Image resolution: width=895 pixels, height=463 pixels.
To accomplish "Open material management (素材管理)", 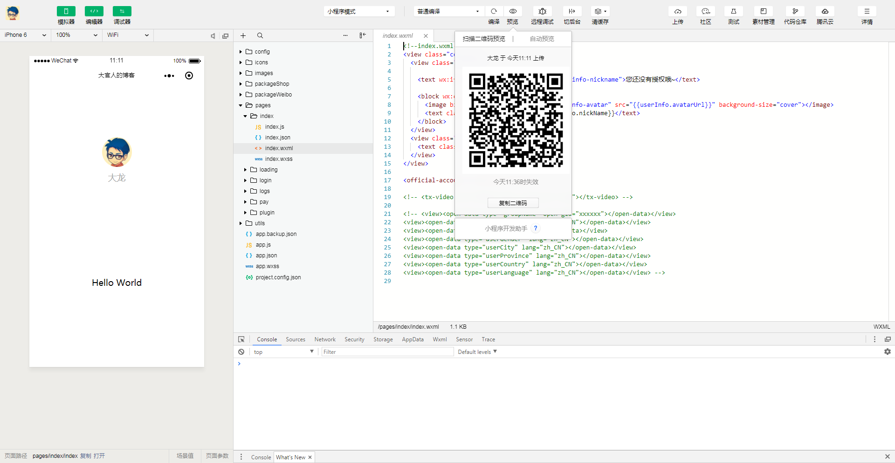I will 764,11.
